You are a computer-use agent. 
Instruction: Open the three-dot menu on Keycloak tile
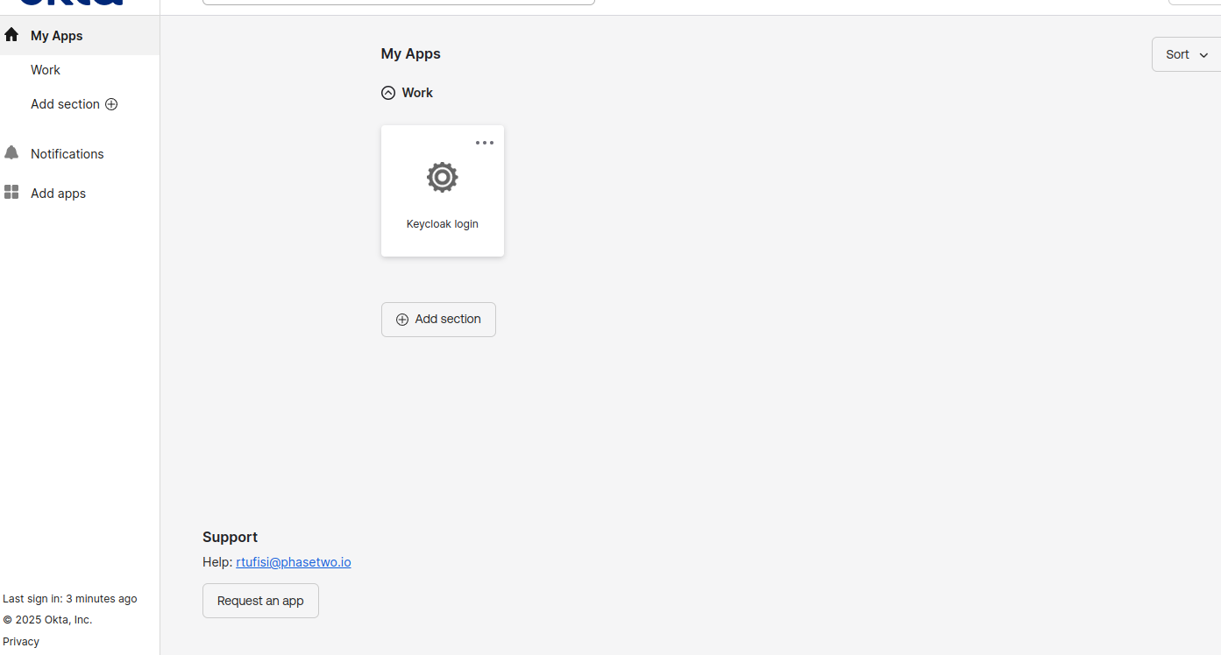(484, 143)
